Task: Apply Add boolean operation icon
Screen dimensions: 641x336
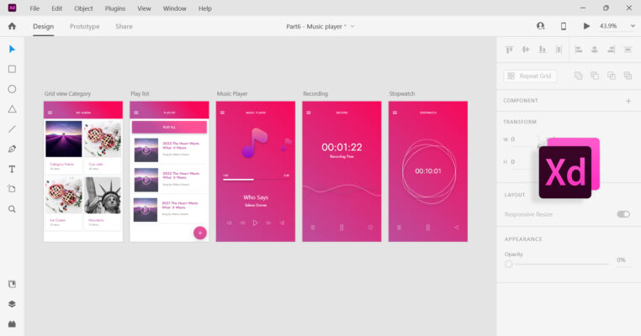Action: click(579, 76)
